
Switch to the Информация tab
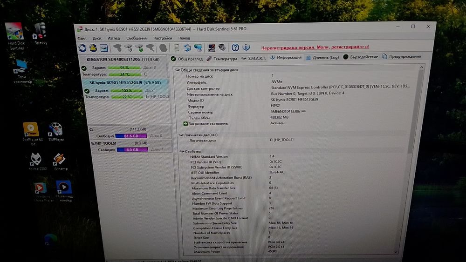(x=286, y=58)
